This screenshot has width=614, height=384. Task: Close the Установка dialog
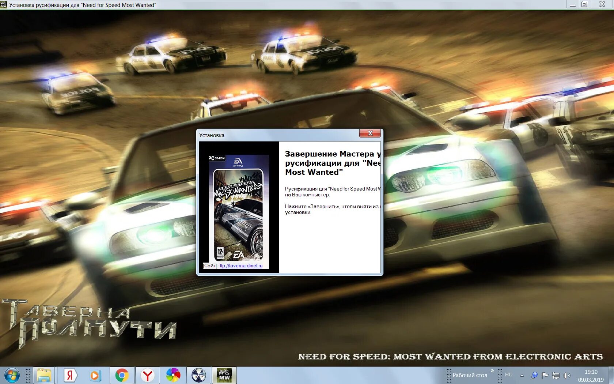tap(370, 133)
